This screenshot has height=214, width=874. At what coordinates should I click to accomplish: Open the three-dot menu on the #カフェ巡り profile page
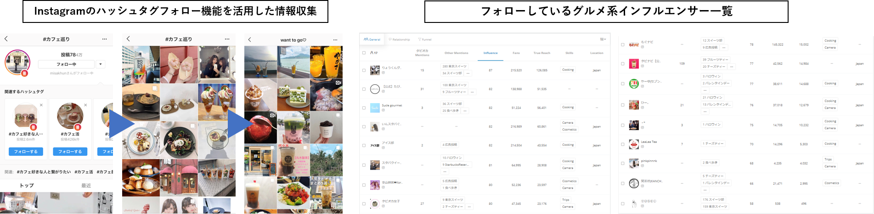105,39
